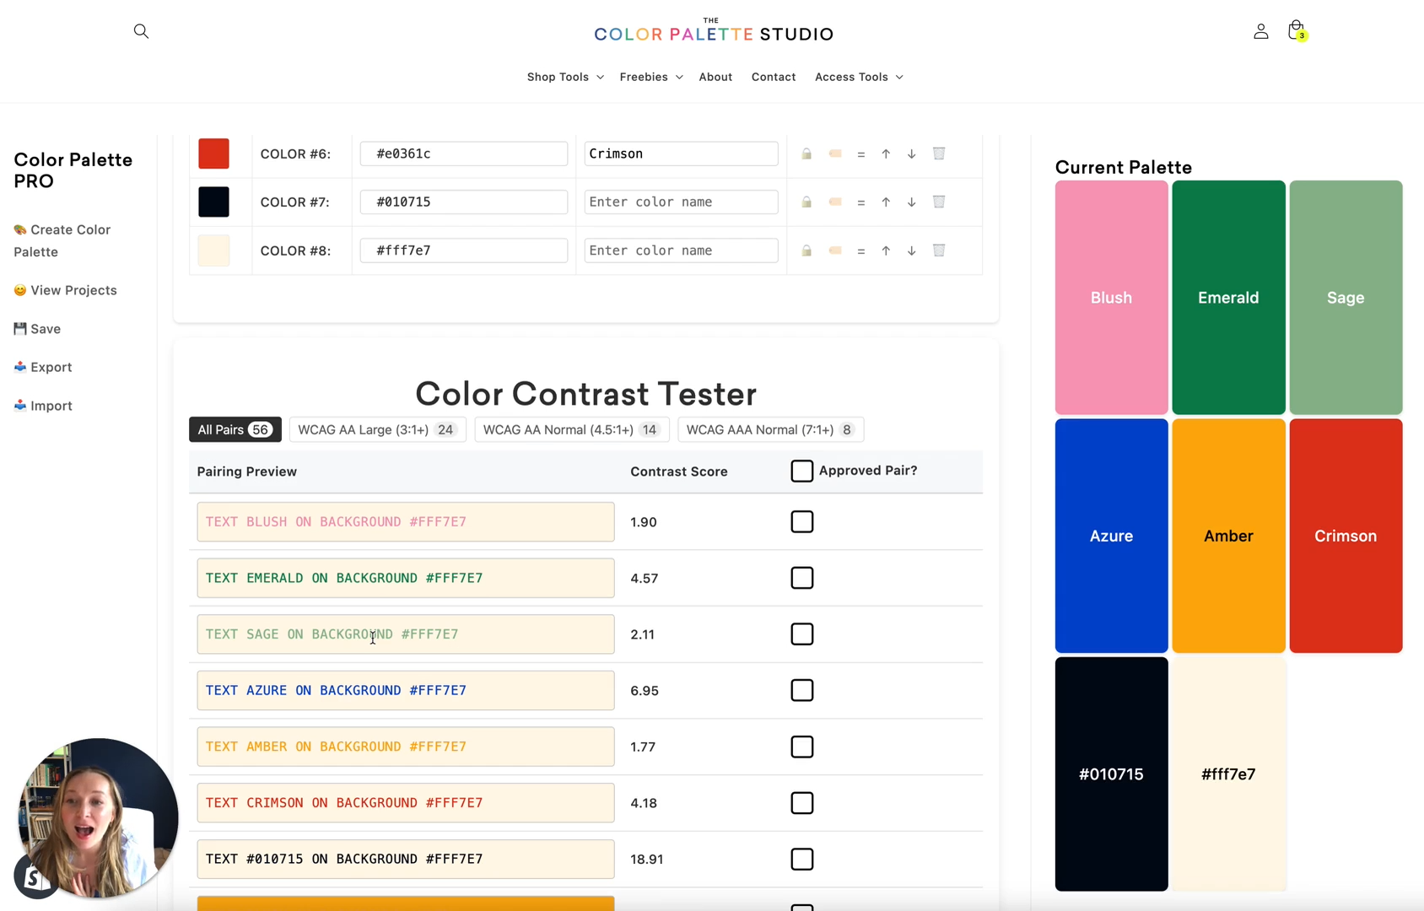Click the Shopify badge icon near webcam
Image resolution: width=1424 pixels, height=911 pixels.
34,877
